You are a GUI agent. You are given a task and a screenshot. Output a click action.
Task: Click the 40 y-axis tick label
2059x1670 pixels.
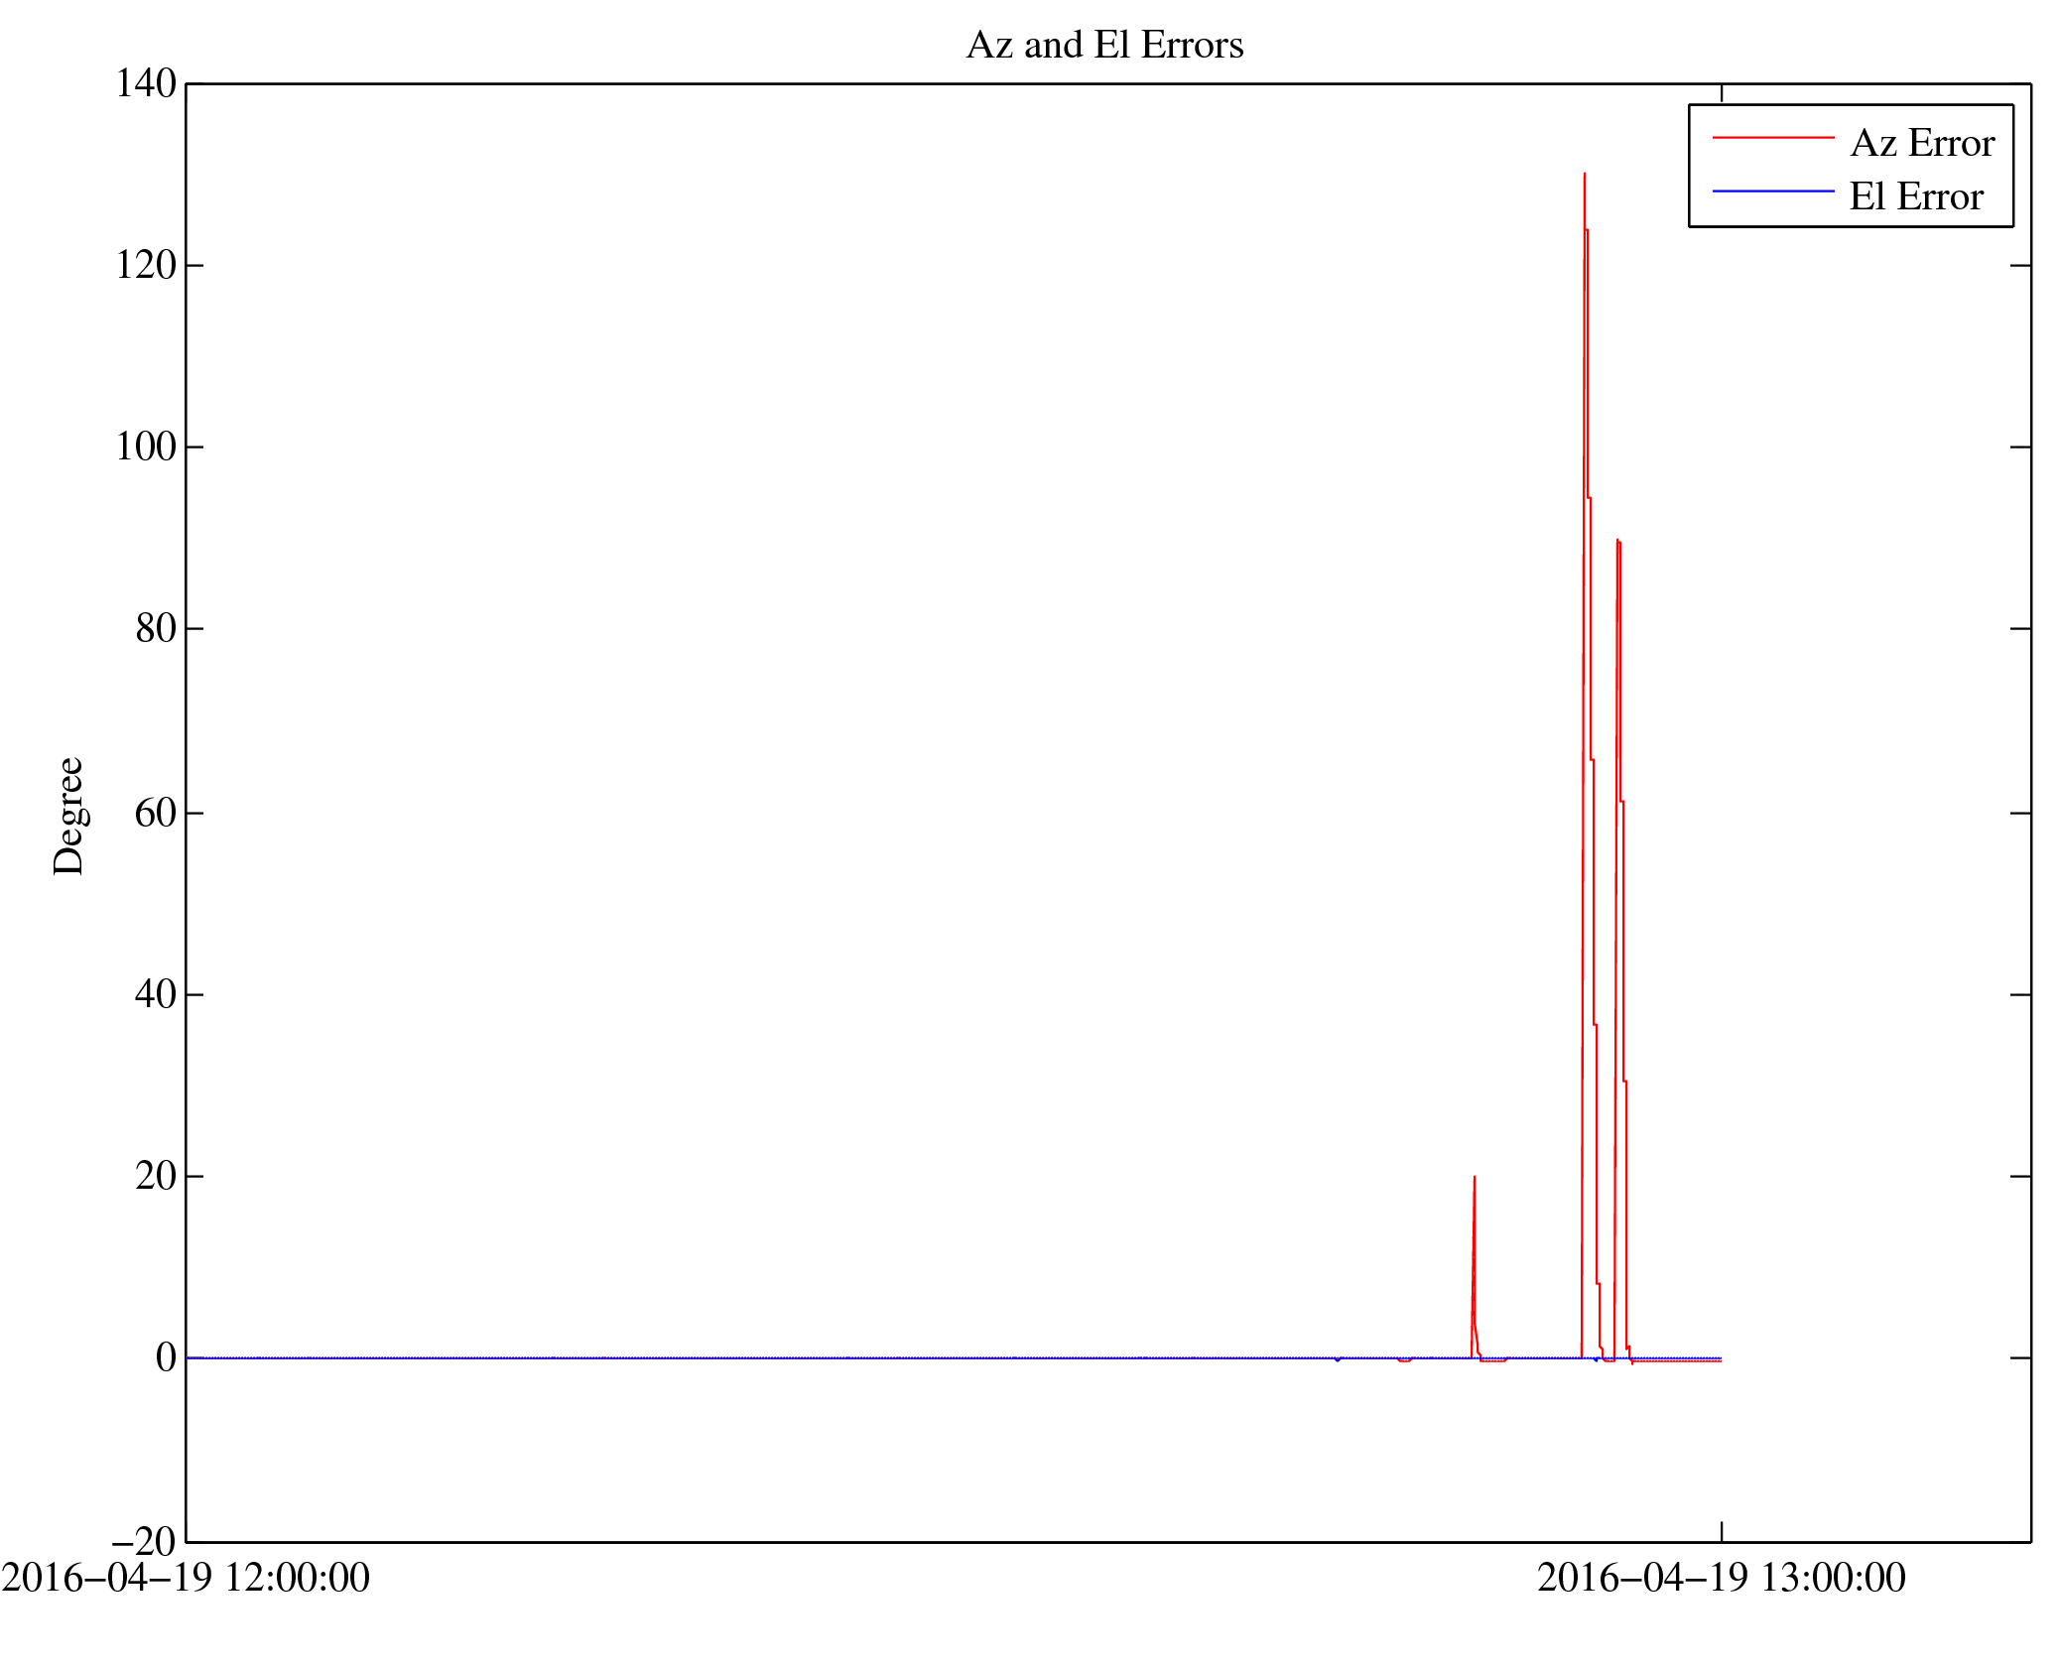[x=156, y=993]
